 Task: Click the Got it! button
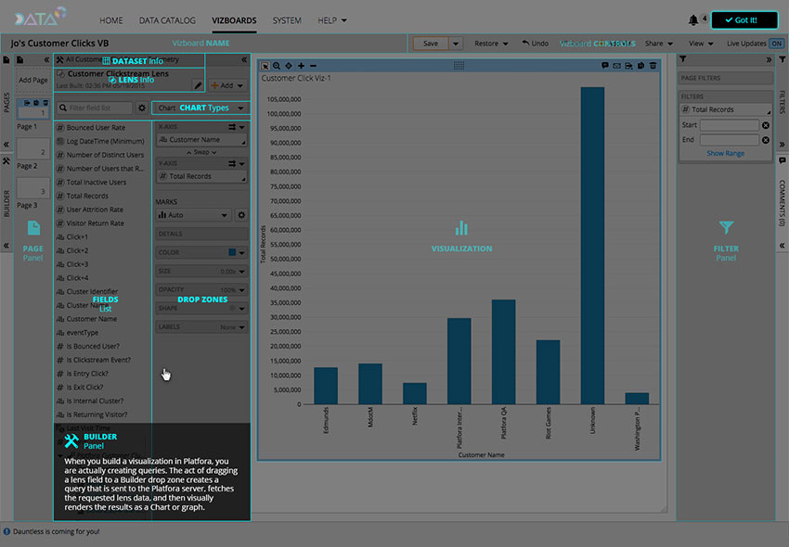743,19
